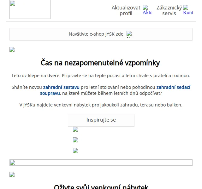Open the Zákaznický servis text link

tap(169, 10)
